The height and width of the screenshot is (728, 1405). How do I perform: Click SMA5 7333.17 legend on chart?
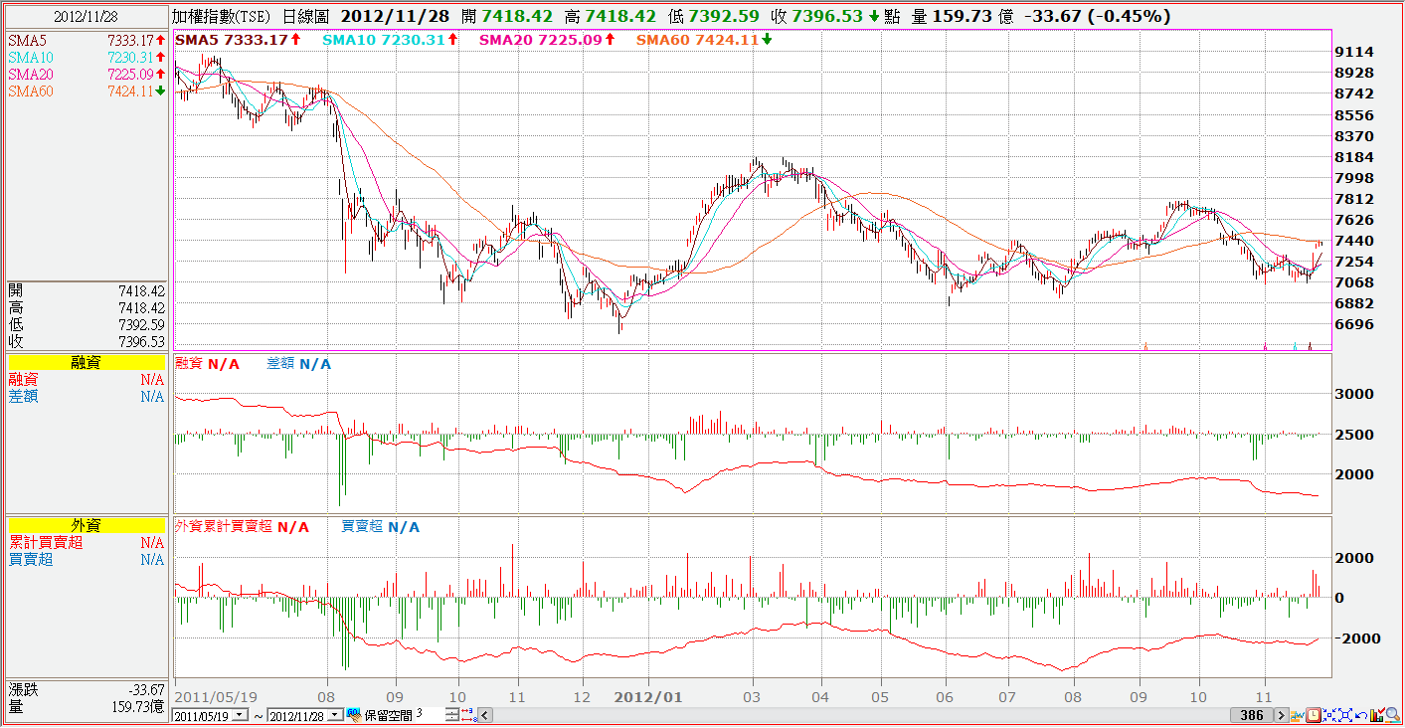tap(238, 40)
